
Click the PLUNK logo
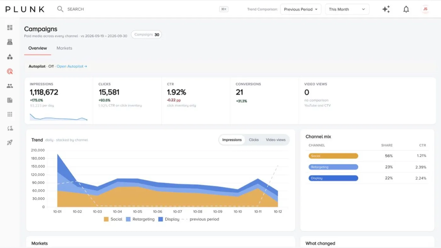(25, 9)
